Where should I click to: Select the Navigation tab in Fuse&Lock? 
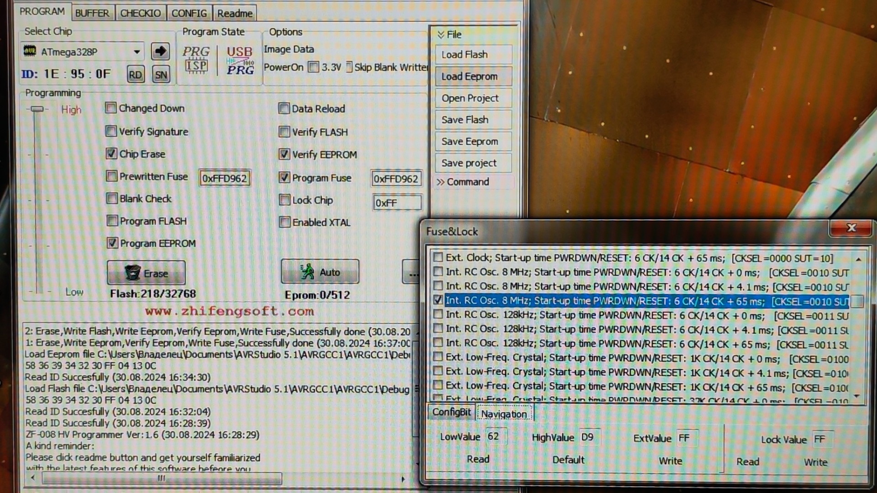tap(504, 414)
